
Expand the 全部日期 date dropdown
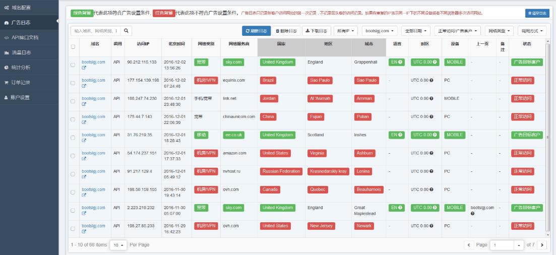tap(415, 31)
